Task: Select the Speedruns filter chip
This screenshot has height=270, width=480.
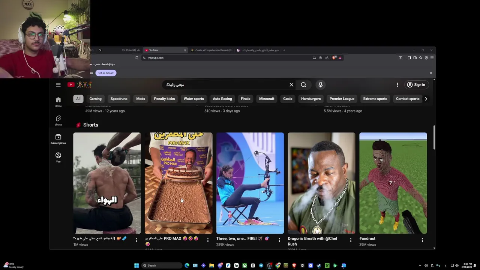Action: click(119, 99)
